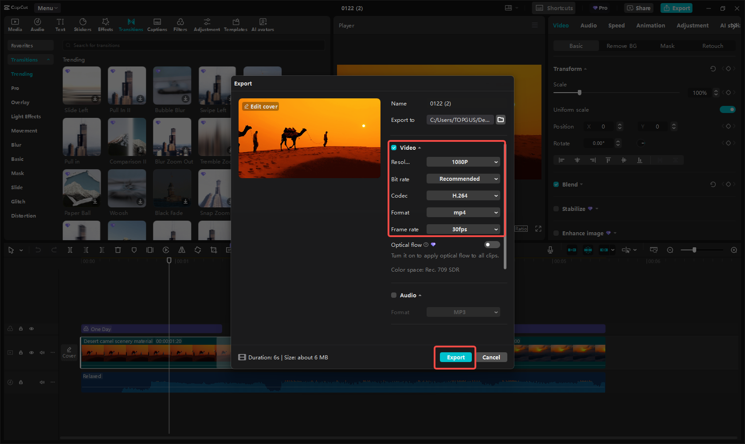Image resolution: width=745 pixels, height=444 pixels.
Task: Select the Filters tool icon
Action: tap(180, 25)
